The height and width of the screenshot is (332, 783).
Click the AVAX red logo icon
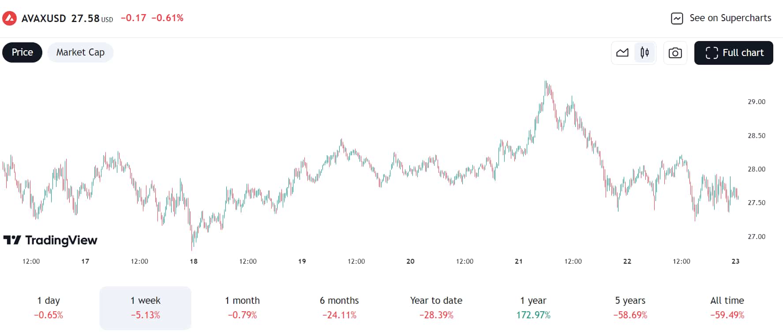[x=9, y=19]
